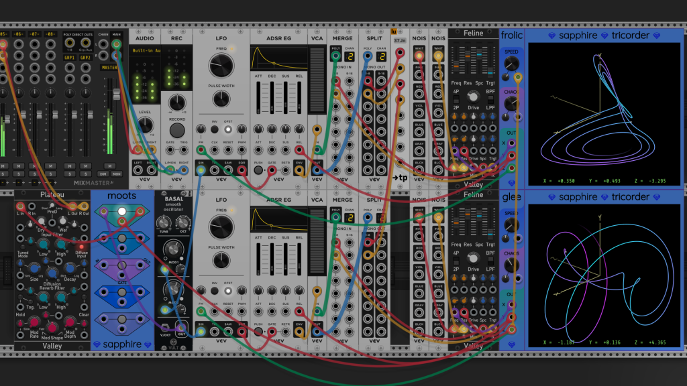
Task: Flip the BPF/LPF switch on Feline beside frolic
Action: pos(490,99)
